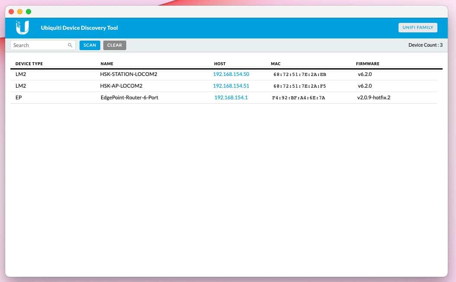Click MAC address 68:72:51:7E:2A:F5
Viewport: 456px width, 282px height.
300,86
